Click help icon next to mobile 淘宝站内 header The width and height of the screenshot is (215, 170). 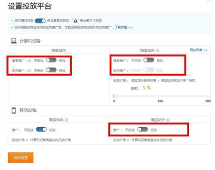pos(66,120)
